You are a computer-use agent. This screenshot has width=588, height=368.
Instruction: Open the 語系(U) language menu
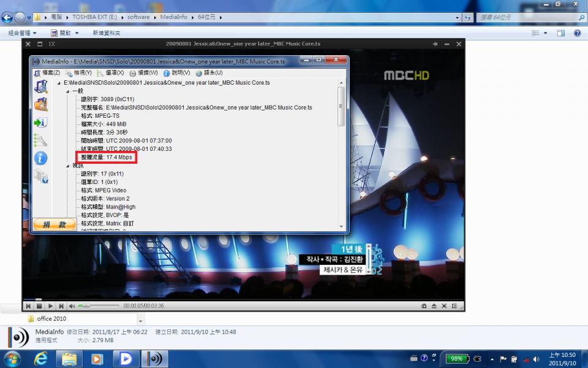[x=209, y=72]
